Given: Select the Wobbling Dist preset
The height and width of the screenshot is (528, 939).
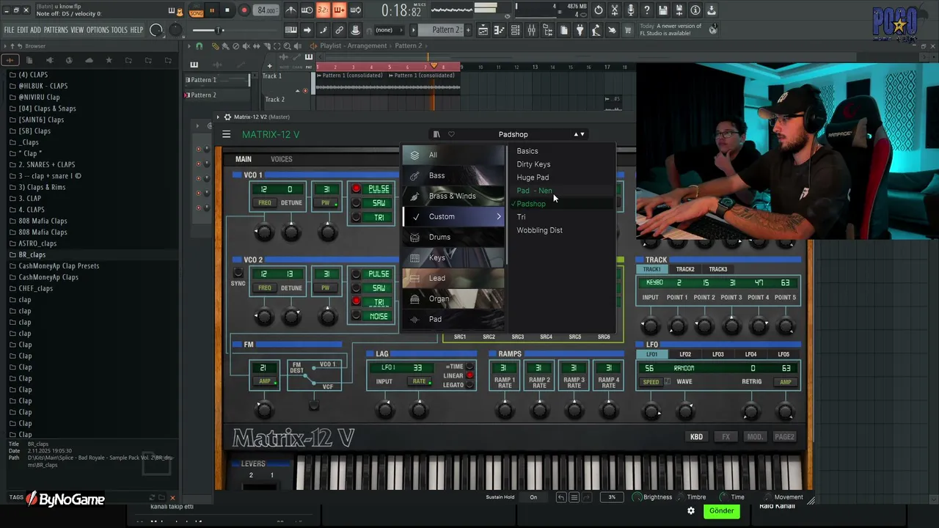Looking at the screenshot, I should tap(539, 230).
